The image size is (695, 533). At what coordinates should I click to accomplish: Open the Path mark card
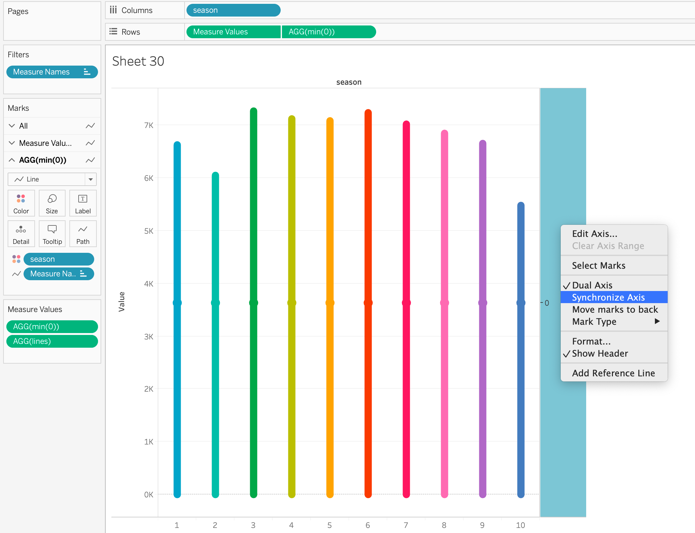(x=83, y=234)
